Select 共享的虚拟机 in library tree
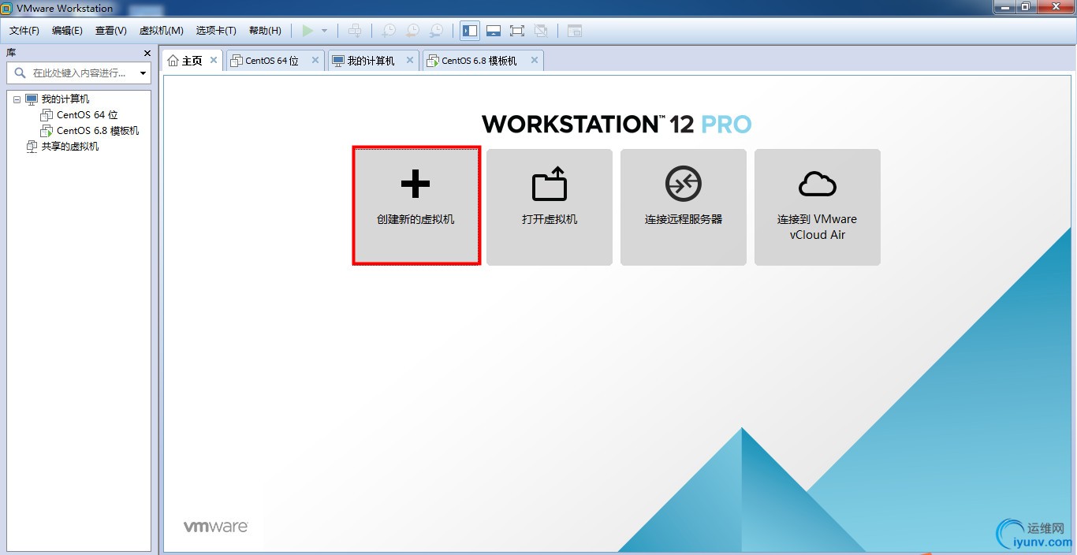This screenshot has height=555, width=1077. [70, 147]
